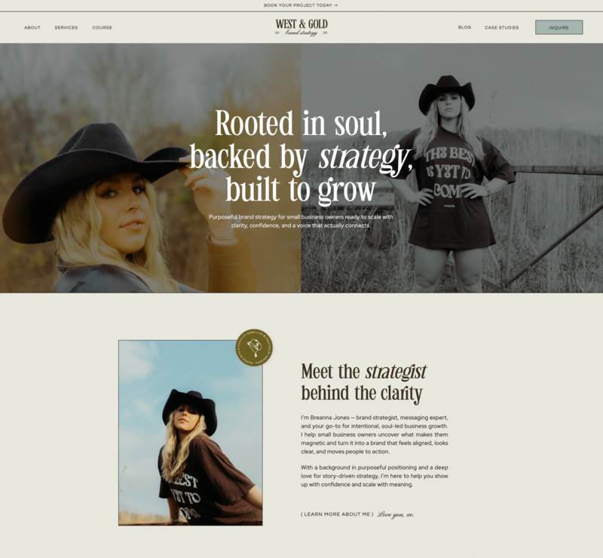Click the 'Love you, xo.' script signature
603x558 pixels.
[x=395, y=514]
